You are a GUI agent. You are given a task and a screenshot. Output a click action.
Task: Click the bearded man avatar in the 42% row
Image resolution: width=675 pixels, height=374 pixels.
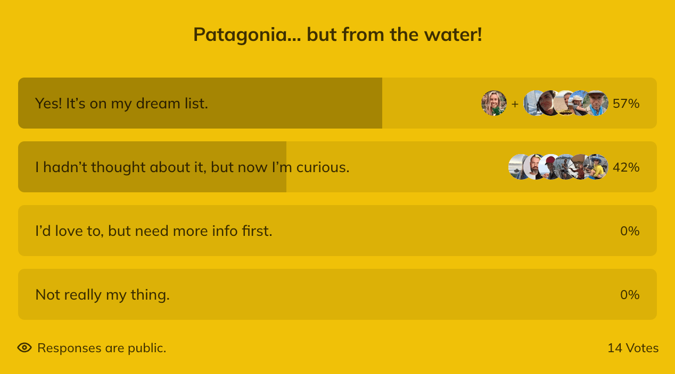(x=534, y=167)
